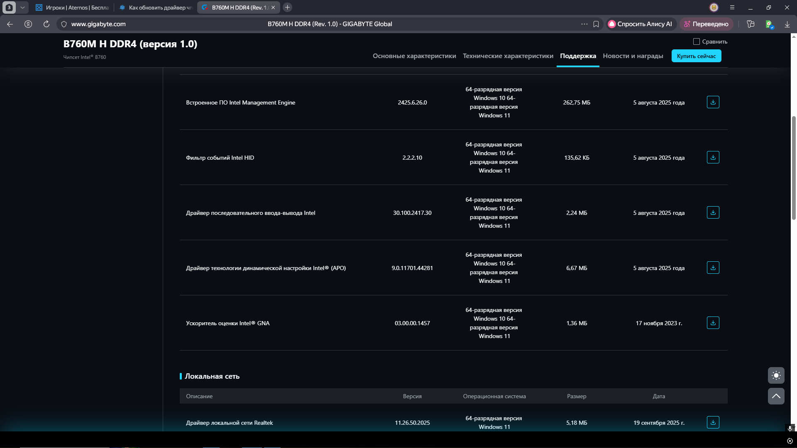Download the Realtek LAN driver

tap(713, 422)
